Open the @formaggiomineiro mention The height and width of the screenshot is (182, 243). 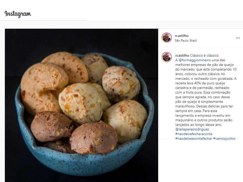coord(195,60)
